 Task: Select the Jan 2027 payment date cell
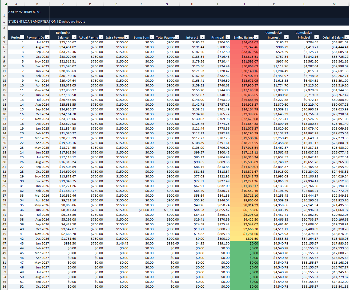(x=37, y=243)
